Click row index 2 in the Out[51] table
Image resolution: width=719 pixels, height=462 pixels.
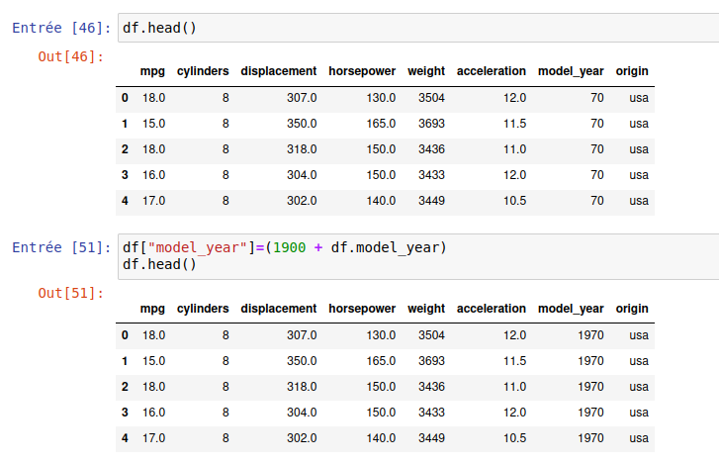[x=125, y=387]
